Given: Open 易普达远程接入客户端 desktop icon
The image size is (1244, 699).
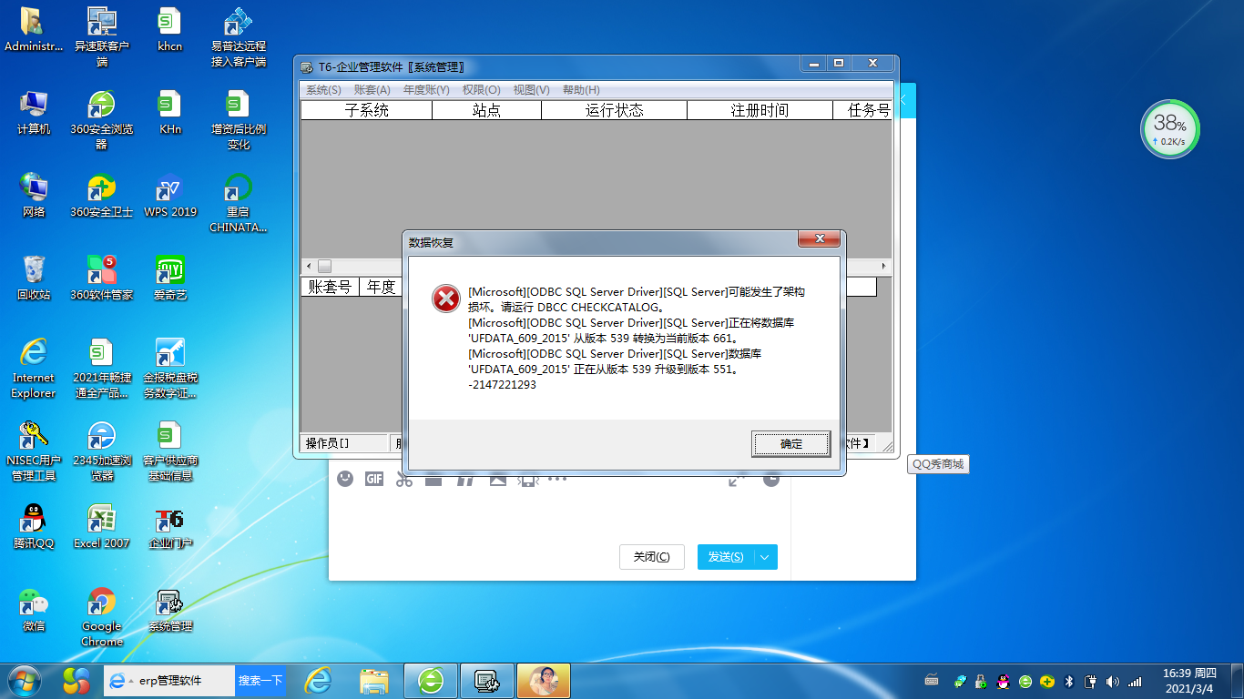Looking at the screenshot, I should (x=239, y=37).
